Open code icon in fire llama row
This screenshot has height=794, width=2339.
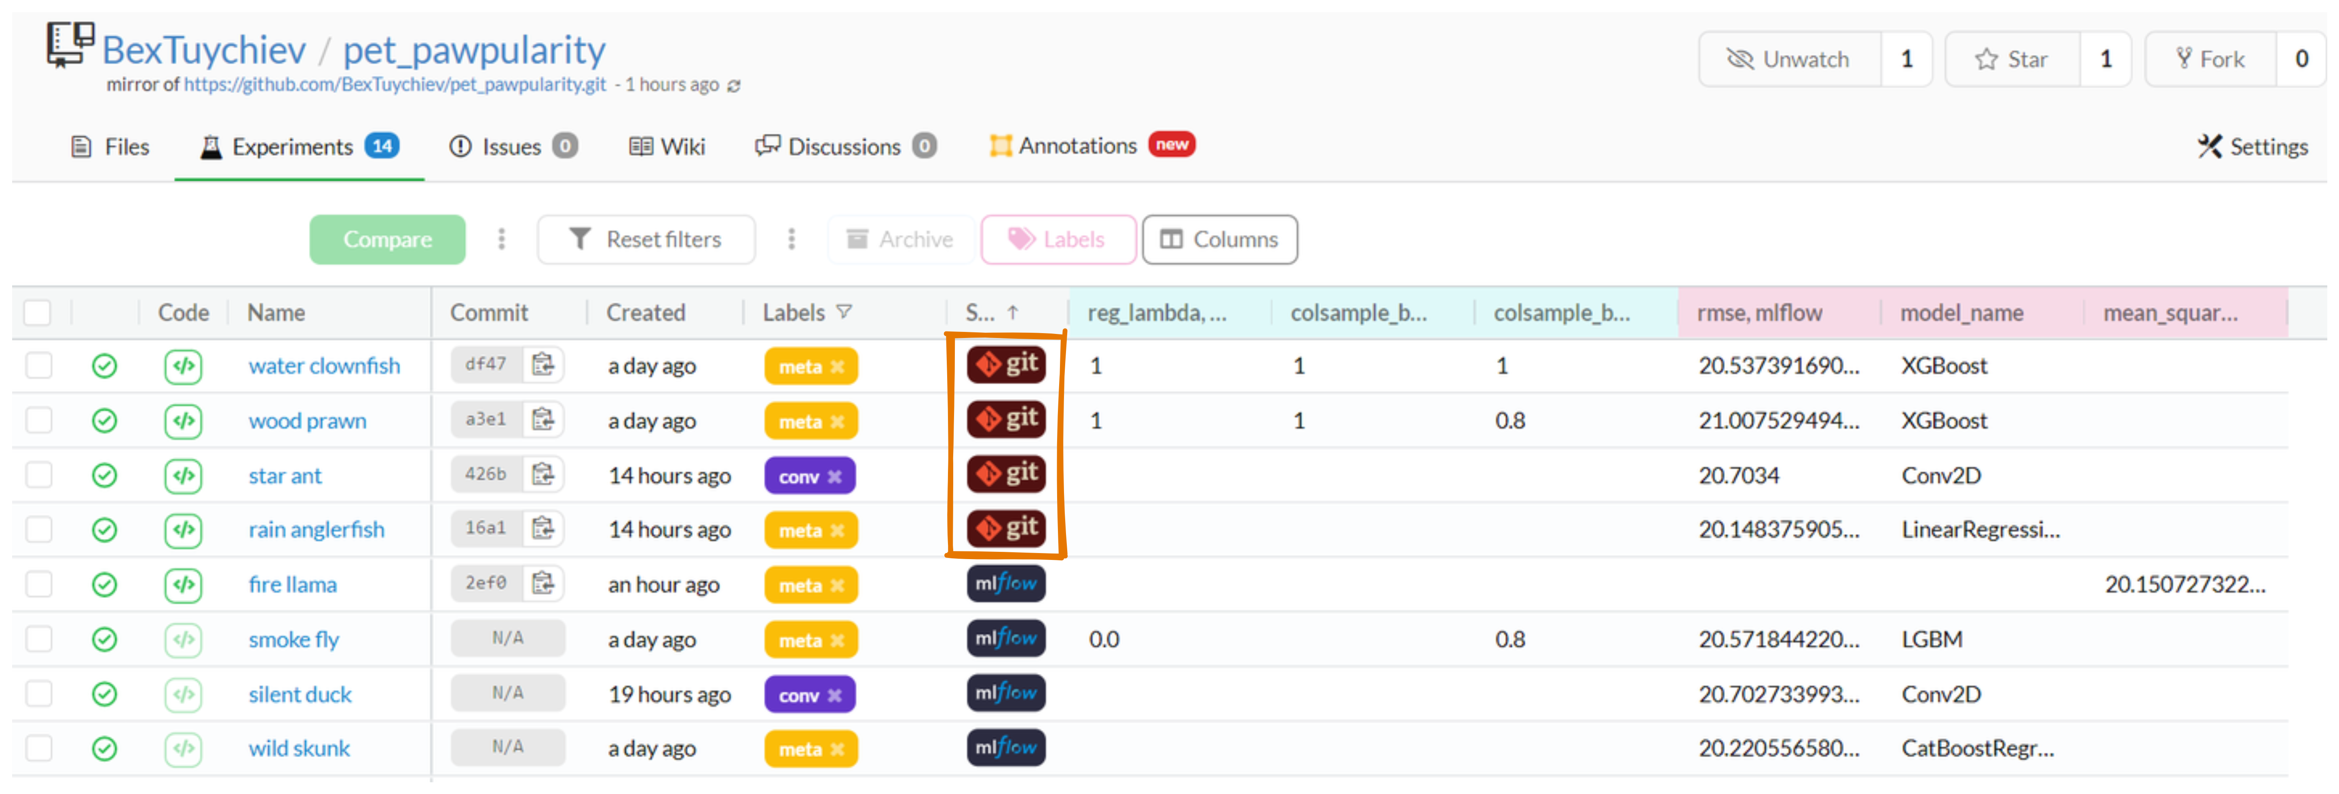(x=184, y=584)
